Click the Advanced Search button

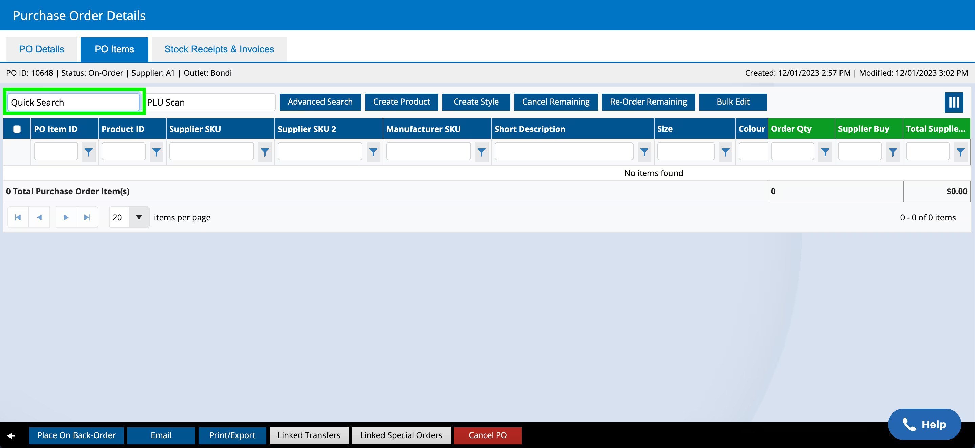point(320,102)
